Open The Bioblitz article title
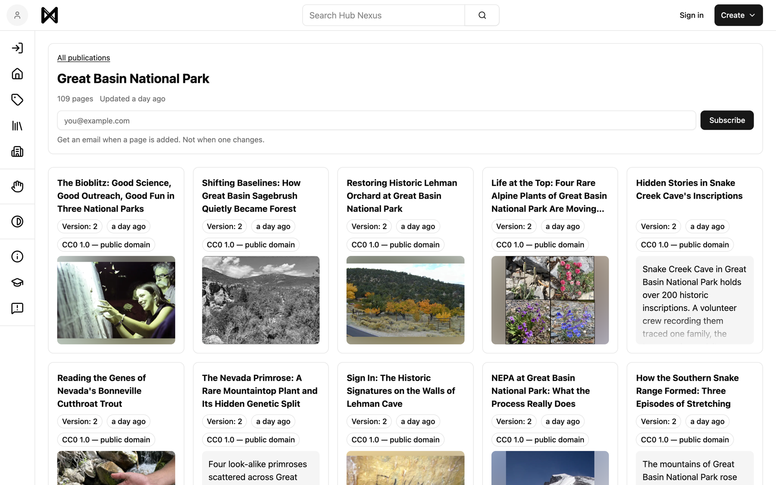Screen dimensions: 776x485 click(116, 196)
